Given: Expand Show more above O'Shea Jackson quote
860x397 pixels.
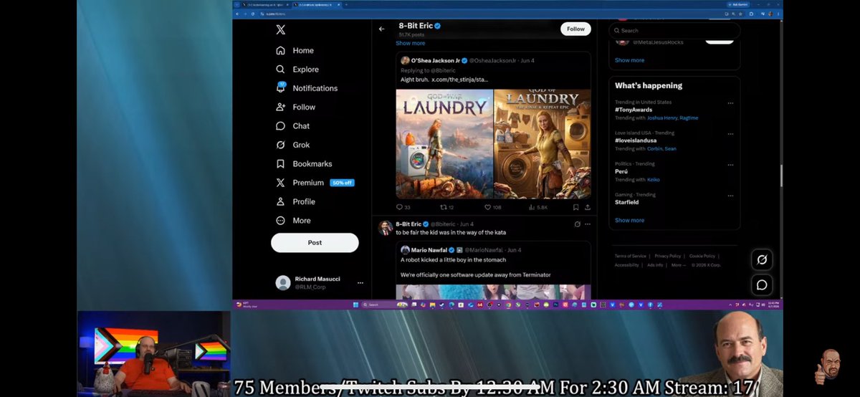Looking at the screenshot, I should click(411, 43).
